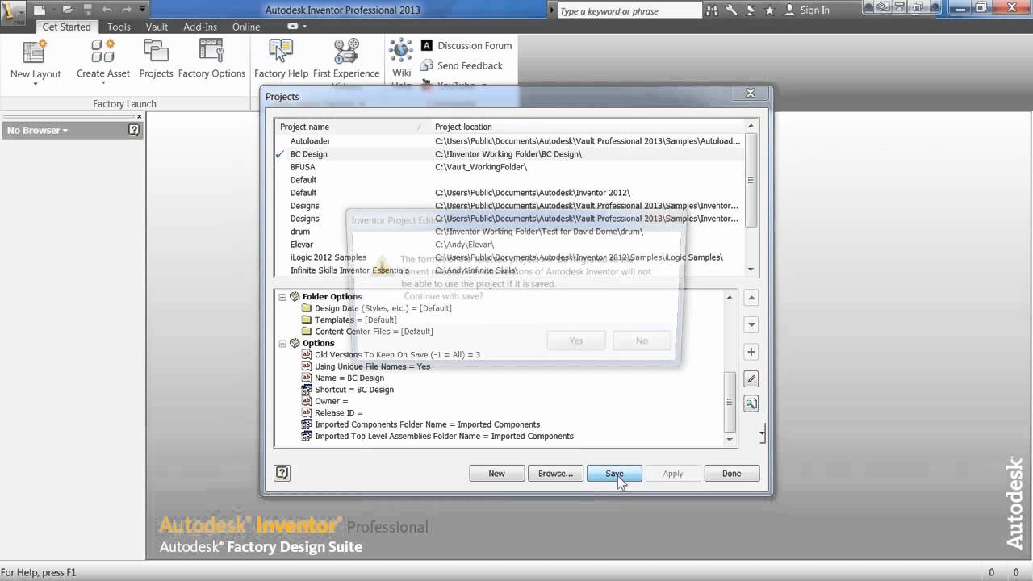Click the small expand arrow below the magnifier button
Image resolution: width=1033 pixels, height=581 pixels.
tap(763, 434)
